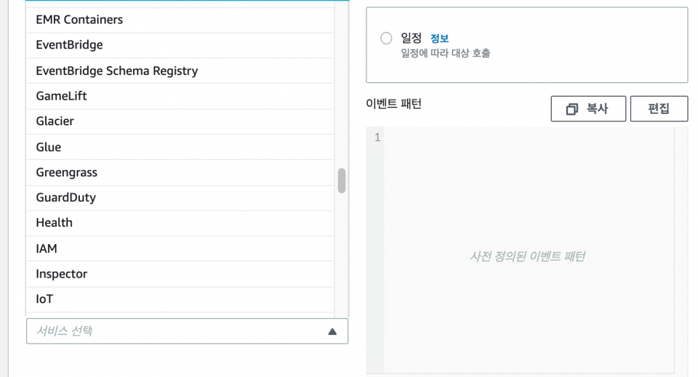
Task: Select Inspector from the list
Action: coord(180,275)
